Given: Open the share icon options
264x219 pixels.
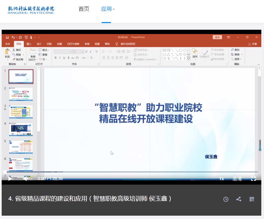Looking at the screenshot, I should (x=239, y=199).
